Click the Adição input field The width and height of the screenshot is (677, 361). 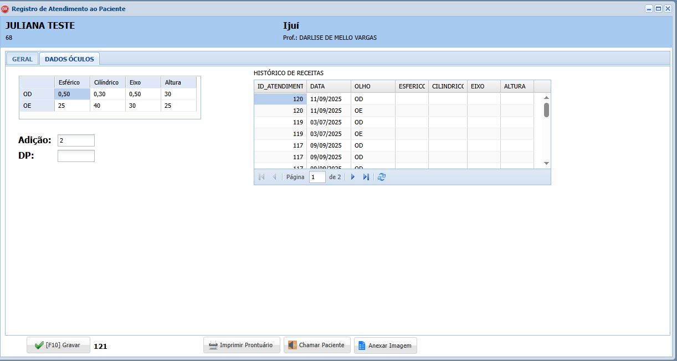coord(76,140)
